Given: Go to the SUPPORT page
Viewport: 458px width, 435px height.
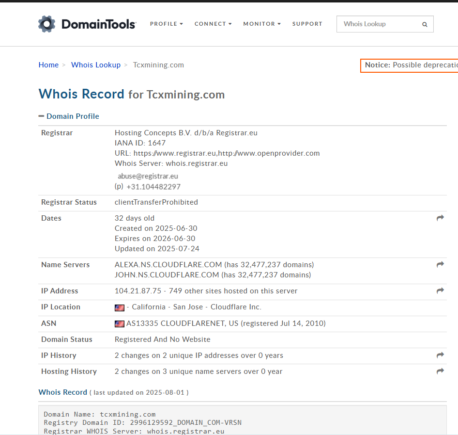Looking at the screenshot, I should point(307,24).
